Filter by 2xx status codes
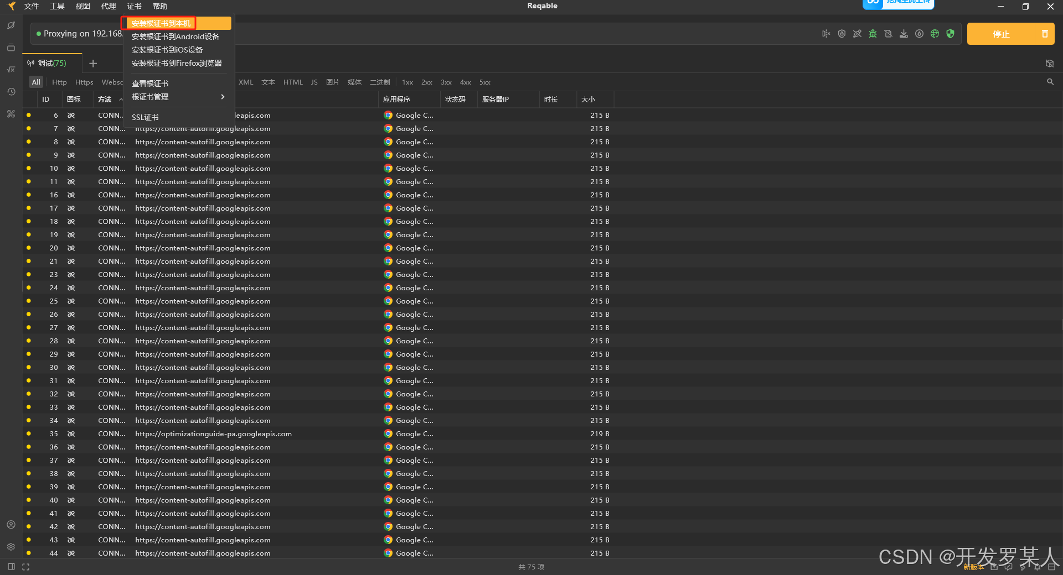Viewport: 1063px width, 575px height. [427, 82]
